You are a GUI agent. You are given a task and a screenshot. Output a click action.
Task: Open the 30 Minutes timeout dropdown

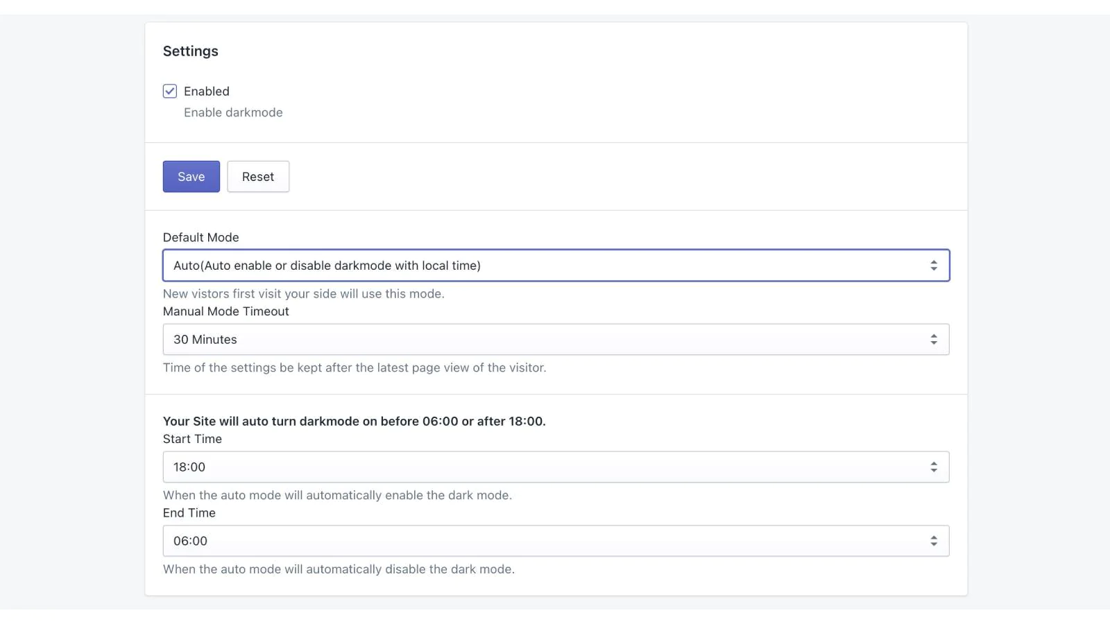point(541,340)
